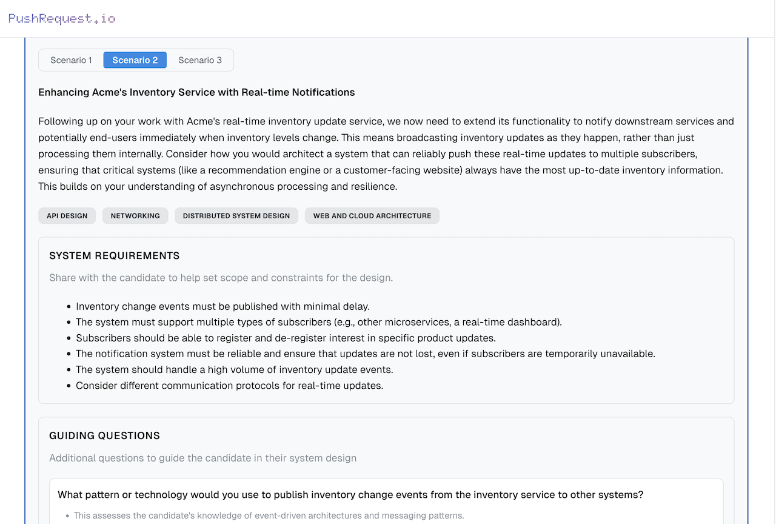Select the NETWORKING tag

point(135,216)
